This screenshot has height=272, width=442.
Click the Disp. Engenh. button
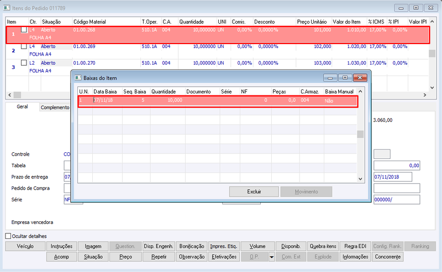pos(159,246)
